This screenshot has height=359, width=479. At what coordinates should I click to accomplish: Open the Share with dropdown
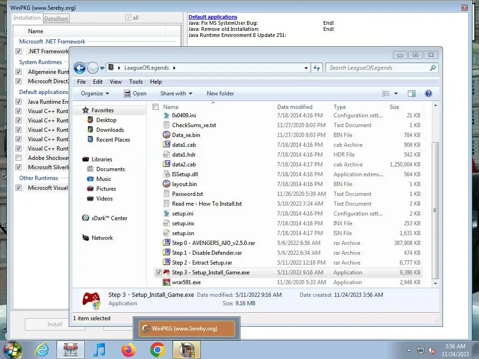(x=176, y=93)
